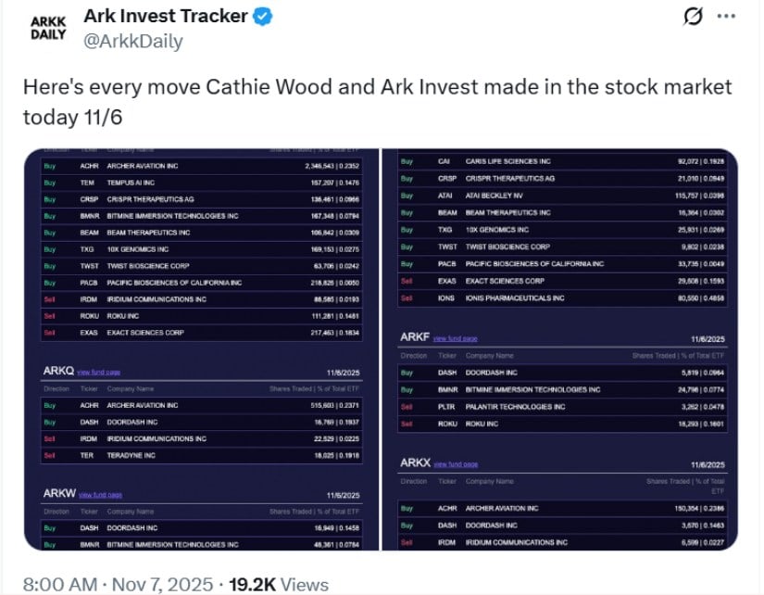Click the blue verified badge next to Ark Invest Tracker
The width and height of the screenshot is (764, 595).
pyautogui.click(x=261, y=15)
